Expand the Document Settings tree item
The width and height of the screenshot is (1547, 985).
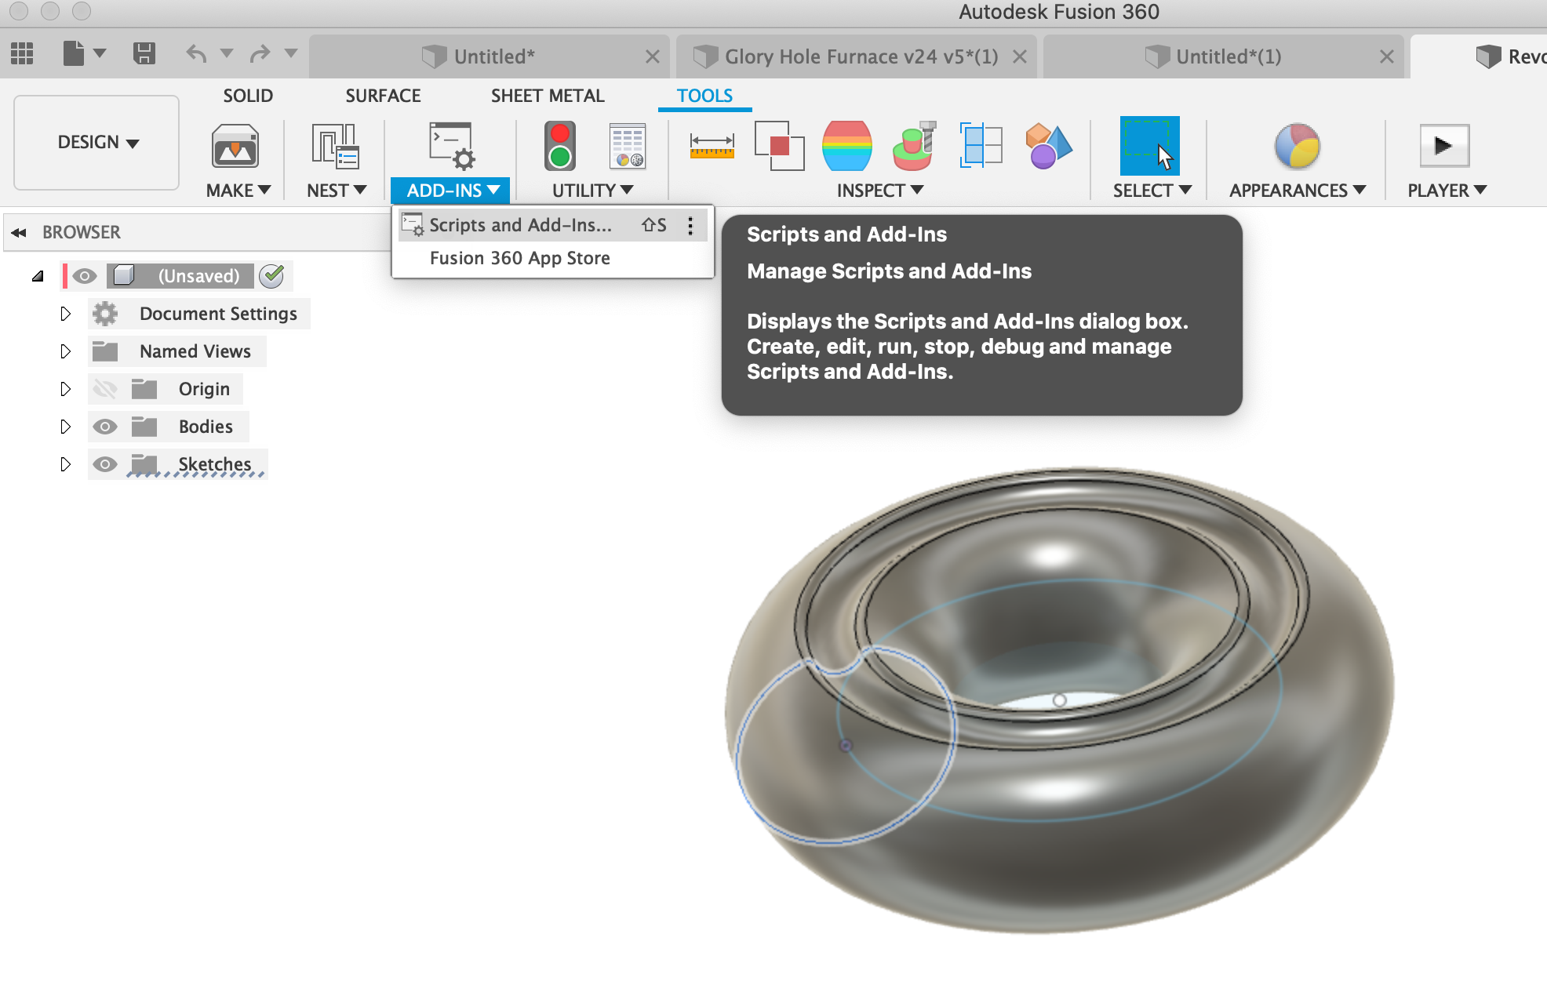pyautogui.click(x=66, y=313)
